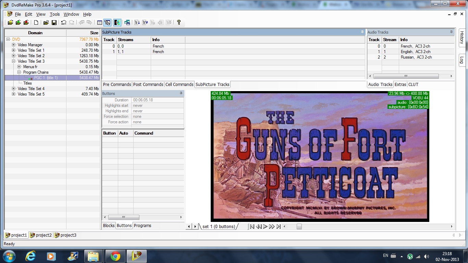Click the list with blue down-arrow icon
468x263 pixels.
137,23
